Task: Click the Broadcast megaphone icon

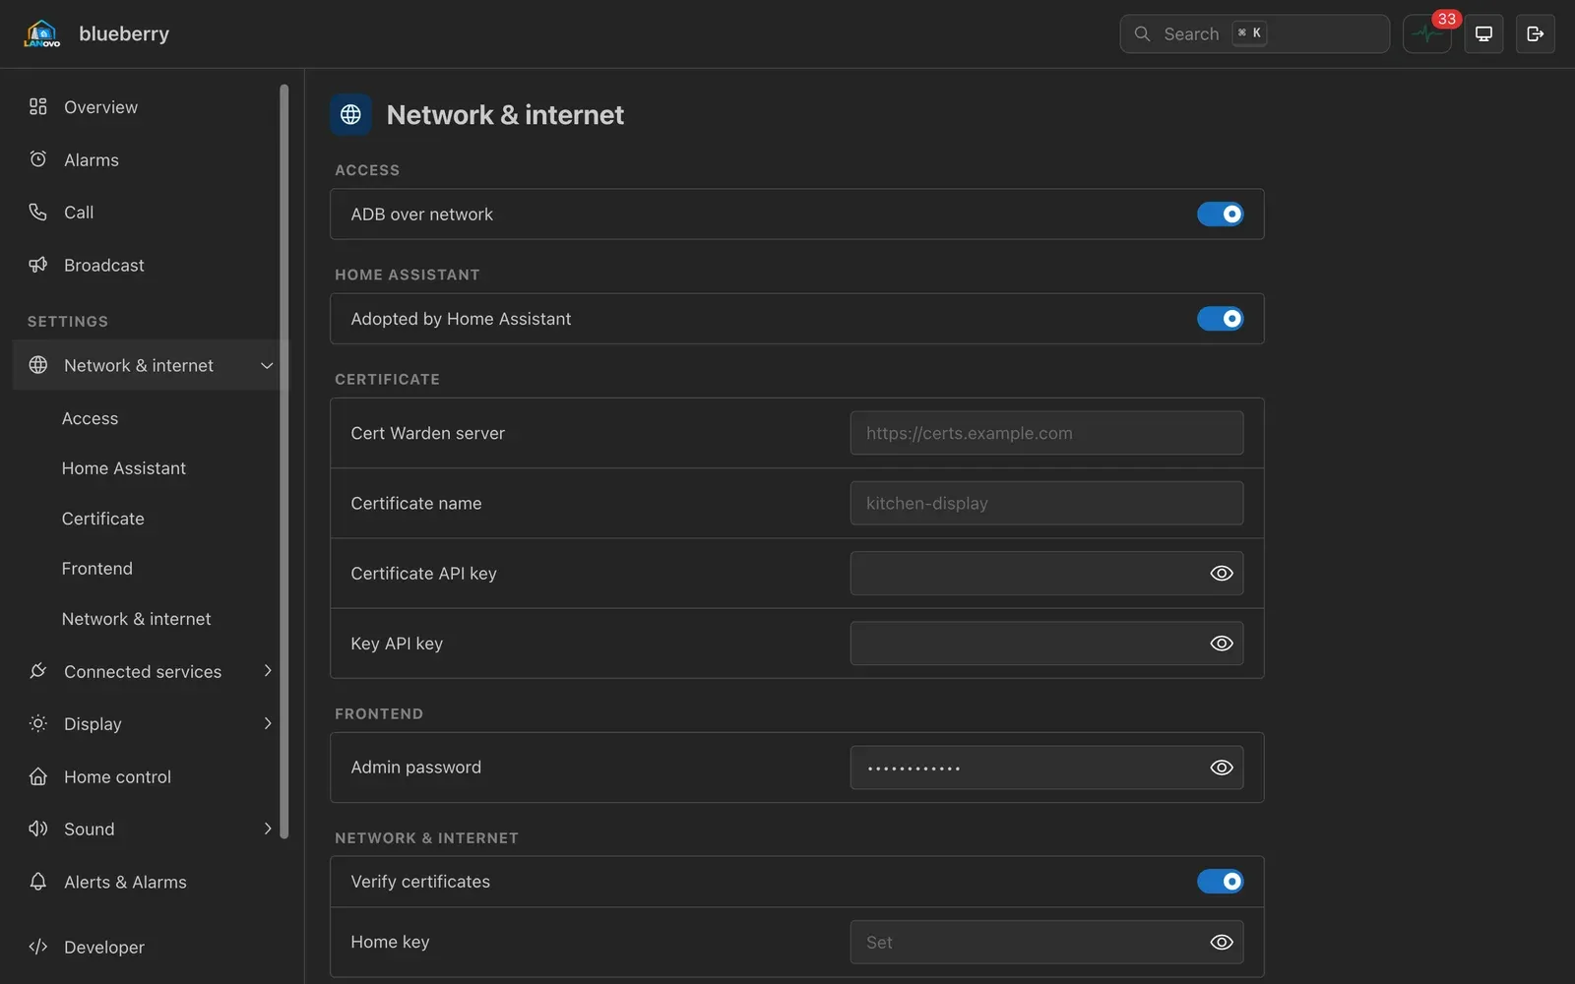Action: tap(38, 265)
